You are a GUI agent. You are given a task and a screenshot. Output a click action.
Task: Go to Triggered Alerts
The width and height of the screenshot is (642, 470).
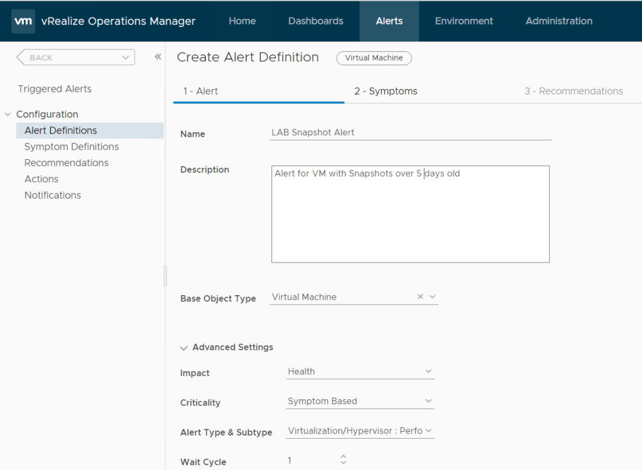tap(55, 89)
